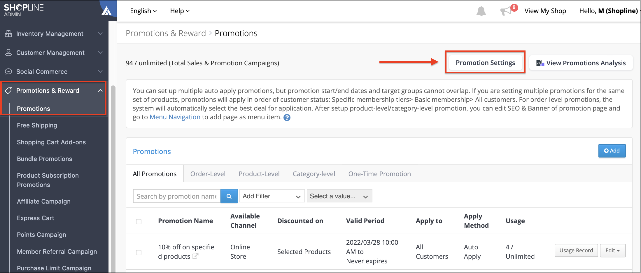Click the blue Add promotion button
Image resolution: width=641 pixels, height=273 pixels.
[612, 151]
